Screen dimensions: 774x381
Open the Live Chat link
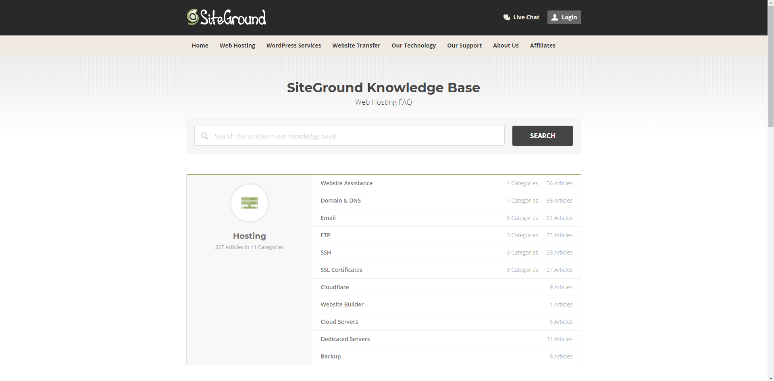tap(521, 17)
